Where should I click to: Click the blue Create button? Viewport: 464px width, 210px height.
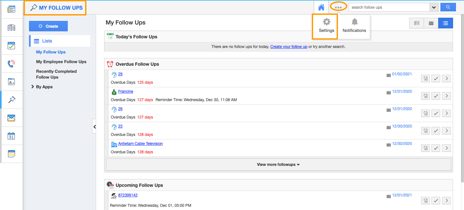click(x=48, y=26)
